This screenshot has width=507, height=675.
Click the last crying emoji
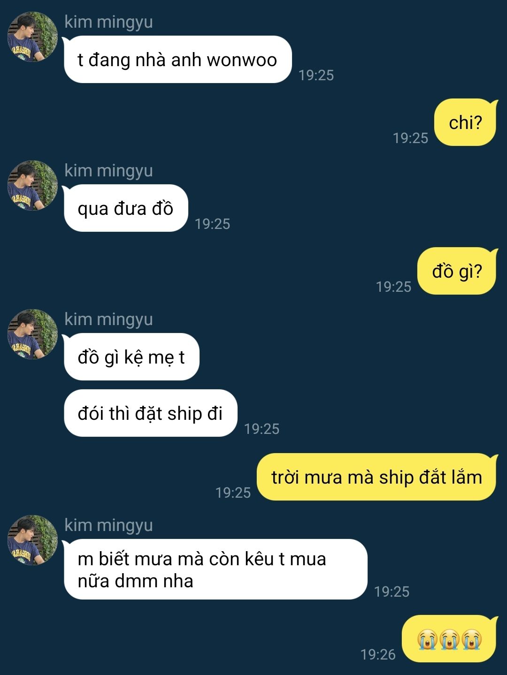coord(471,639)
